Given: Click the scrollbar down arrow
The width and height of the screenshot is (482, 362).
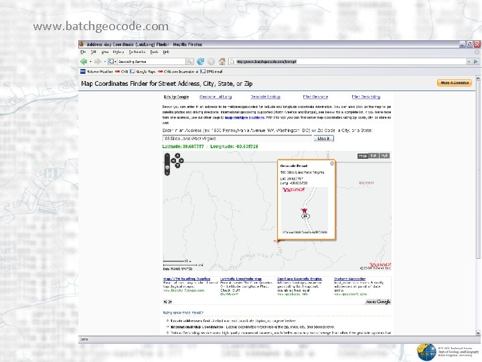Looking at the screenshot, I should point(478,333).
